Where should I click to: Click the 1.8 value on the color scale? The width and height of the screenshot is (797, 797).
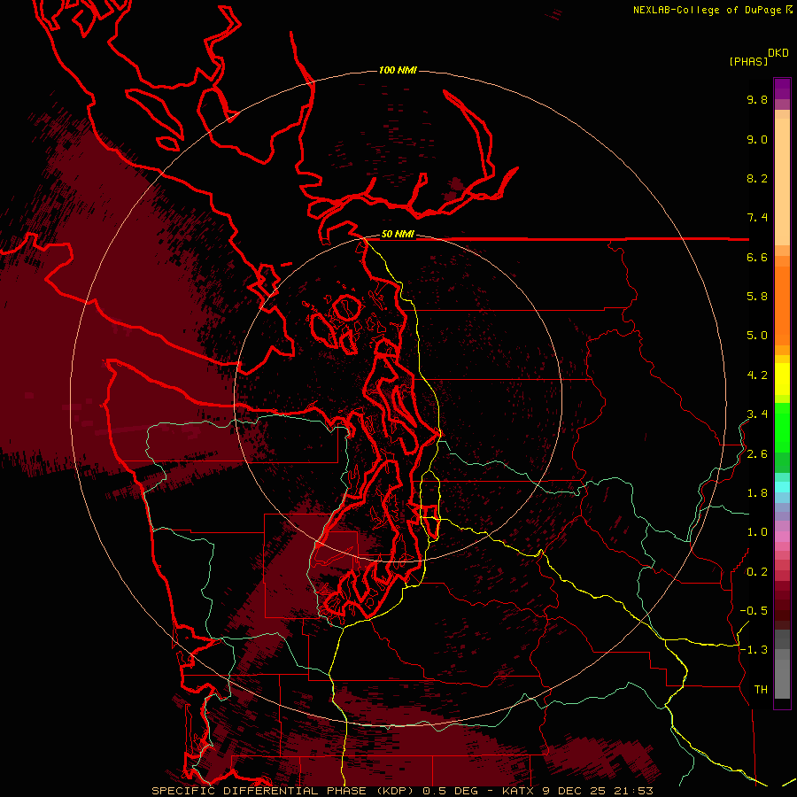[757, 493]
